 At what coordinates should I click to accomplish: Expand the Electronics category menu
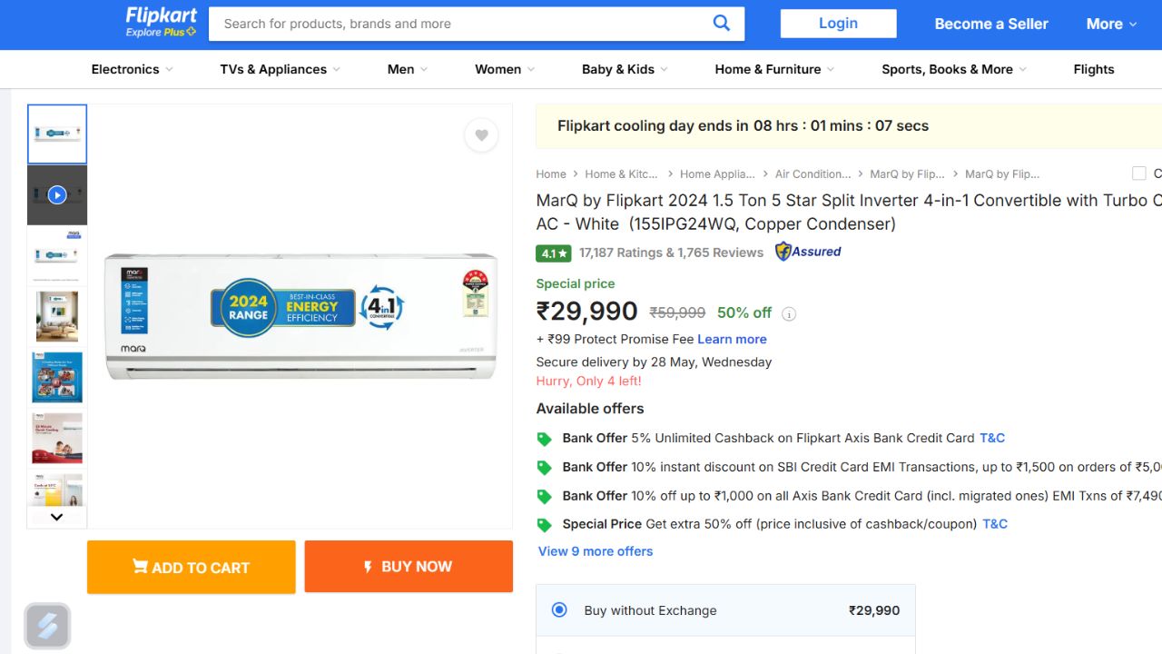pyautogui.click(x=132, y=69)
